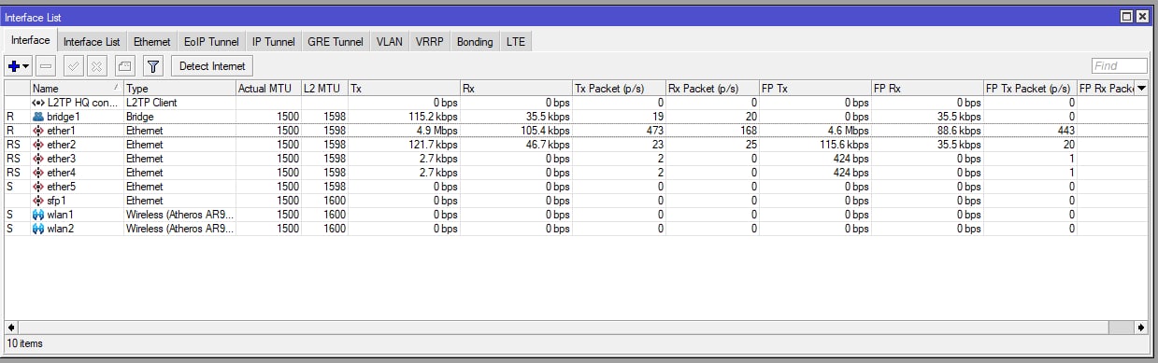
Task: Open the Ethernet tab
Action: 151,42
